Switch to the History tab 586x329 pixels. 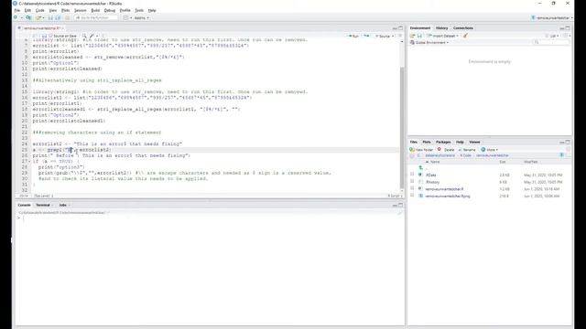tap(441, 28)
